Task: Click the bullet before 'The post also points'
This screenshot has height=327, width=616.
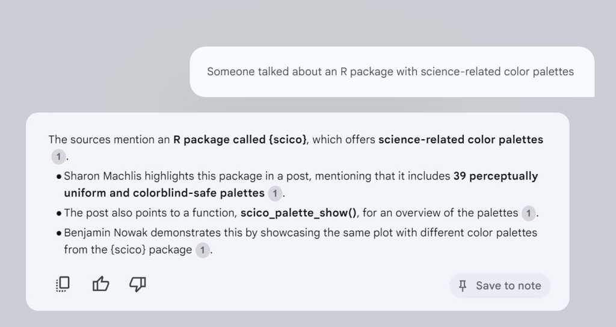Action: (58, 213)
